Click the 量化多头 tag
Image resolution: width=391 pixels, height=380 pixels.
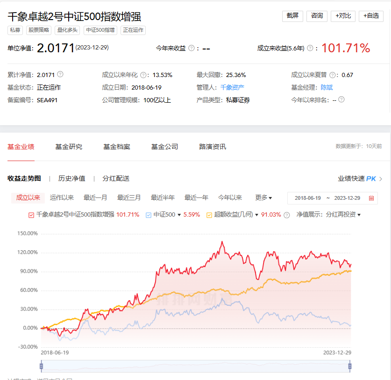pyautogui.click(x=67, y=30)
